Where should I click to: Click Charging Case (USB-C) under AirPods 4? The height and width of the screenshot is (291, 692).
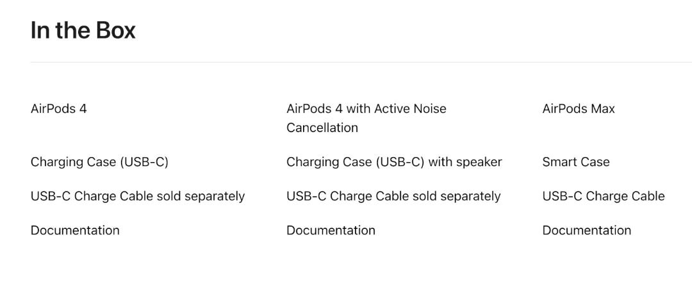point(99,162)
